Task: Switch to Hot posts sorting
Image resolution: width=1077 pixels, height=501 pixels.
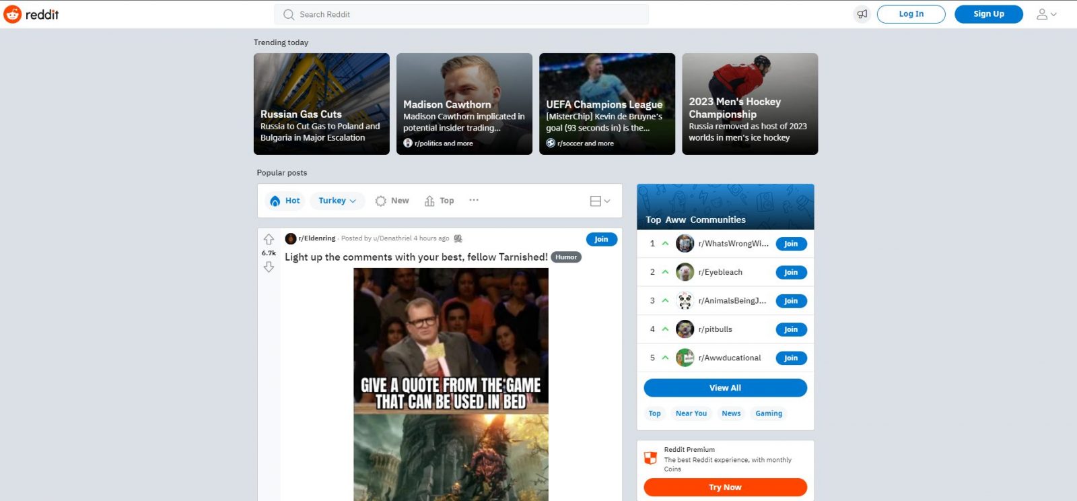Action: point(285,201)
